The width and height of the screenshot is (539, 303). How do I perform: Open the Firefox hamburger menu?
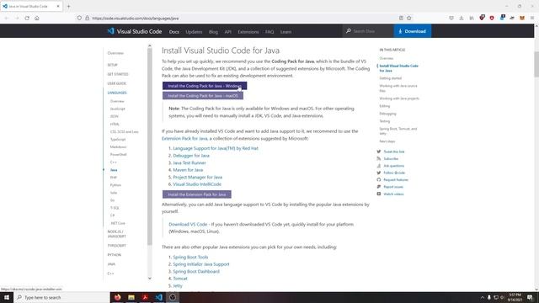pyautogui.click(x=532, y=18)
